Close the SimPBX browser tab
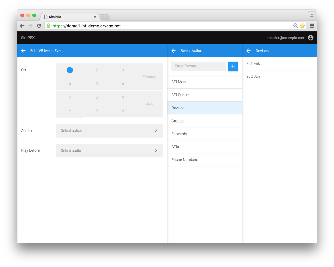This screenshot has height=267, width=334. click(95, 17)
